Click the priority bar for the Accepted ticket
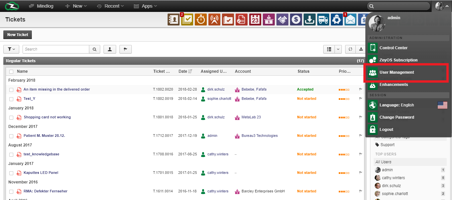Image resolution: width=452 pixels, height=200 pixels. click(344, 89)
